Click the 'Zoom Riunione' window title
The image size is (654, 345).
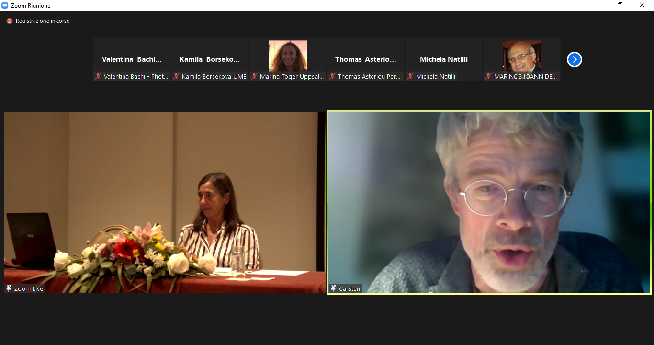click(31, 6)
